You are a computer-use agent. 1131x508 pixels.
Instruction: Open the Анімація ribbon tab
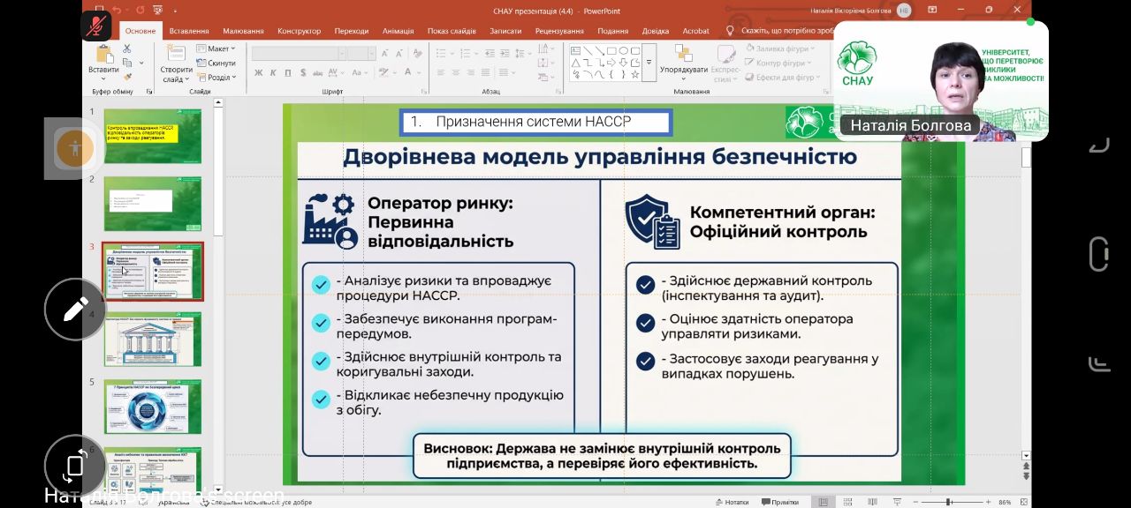(398, 31)
